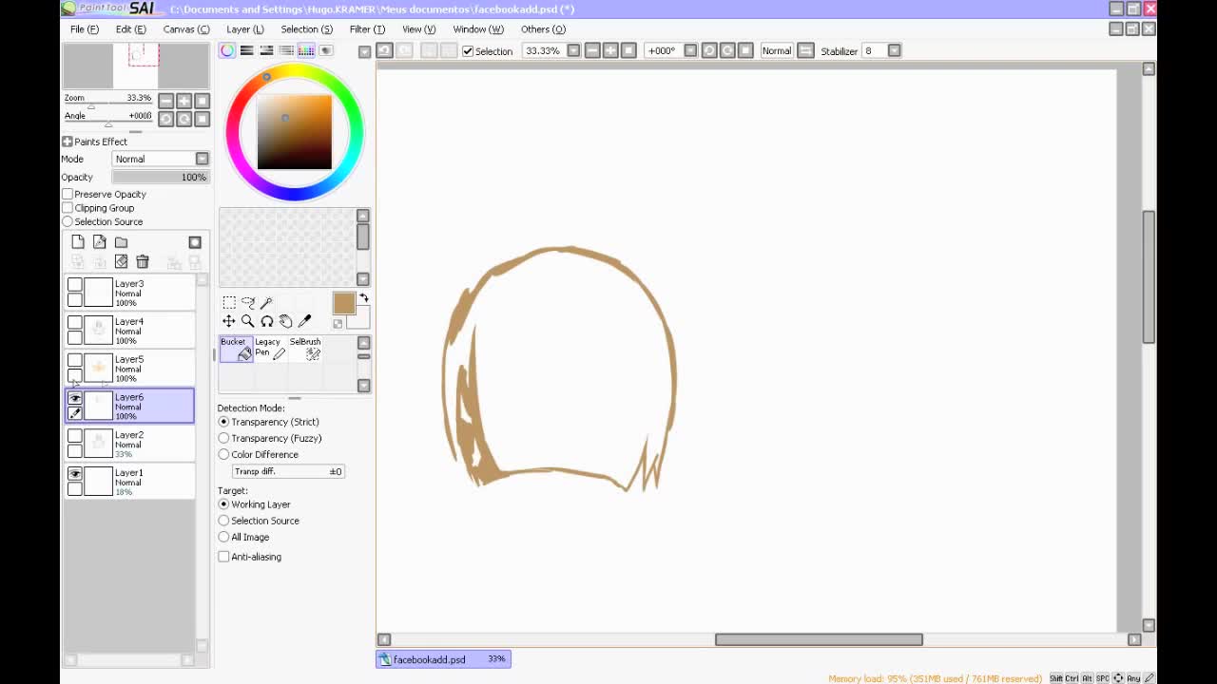Open the Filter menu
This screenshot has height=684, width=1217.
pyautogui.click(x=366, y=29)
